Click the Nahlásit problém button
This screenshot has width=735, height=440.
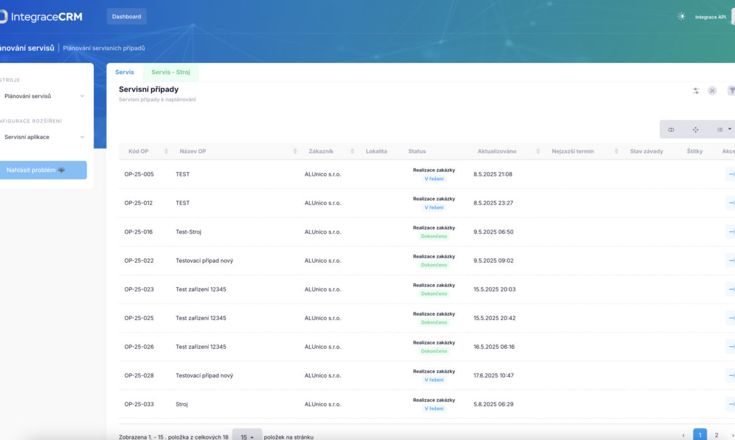(x=43, y=170)
